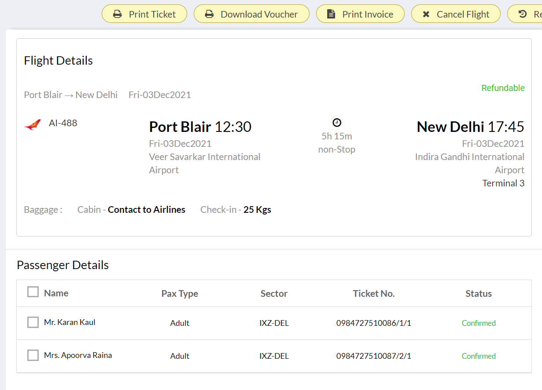Viewport: 542px width, 390px height.
Task: Click the AI-488 flight number
Action: tap(63, 123)
